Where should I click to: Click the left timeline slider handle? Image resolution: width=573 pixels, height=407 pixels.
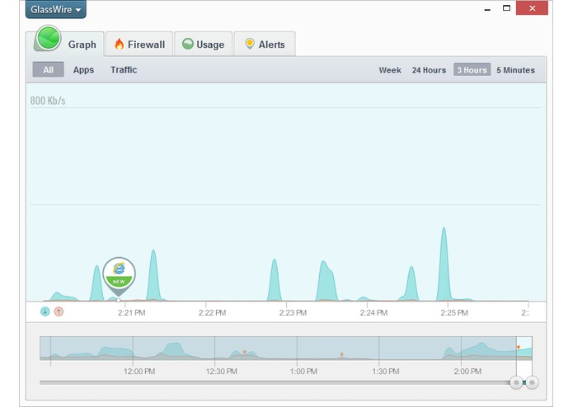pos(516,382)
